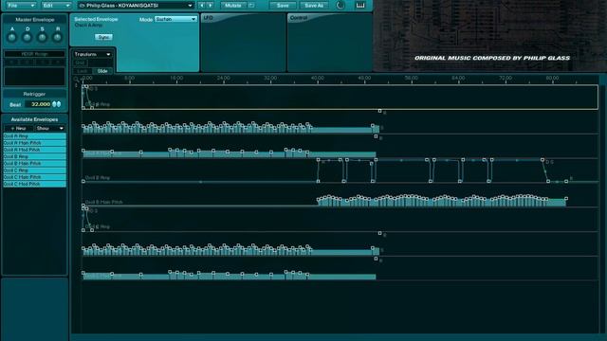
Task: Open the Show dropdown in Available Envelopes
Action: pyautogui.click(x=49, y=129)
